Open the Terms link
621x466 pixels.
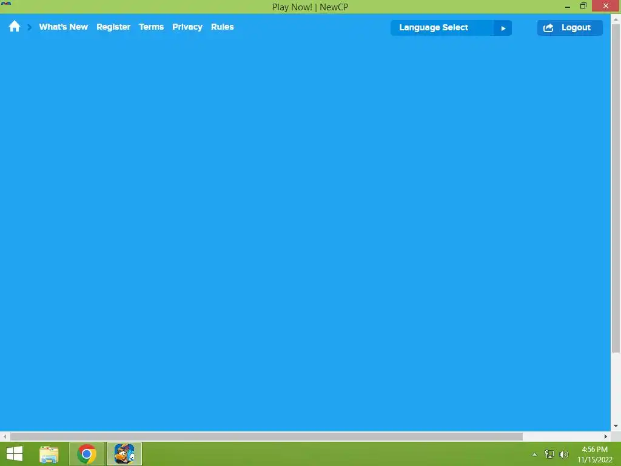[151, 27]
